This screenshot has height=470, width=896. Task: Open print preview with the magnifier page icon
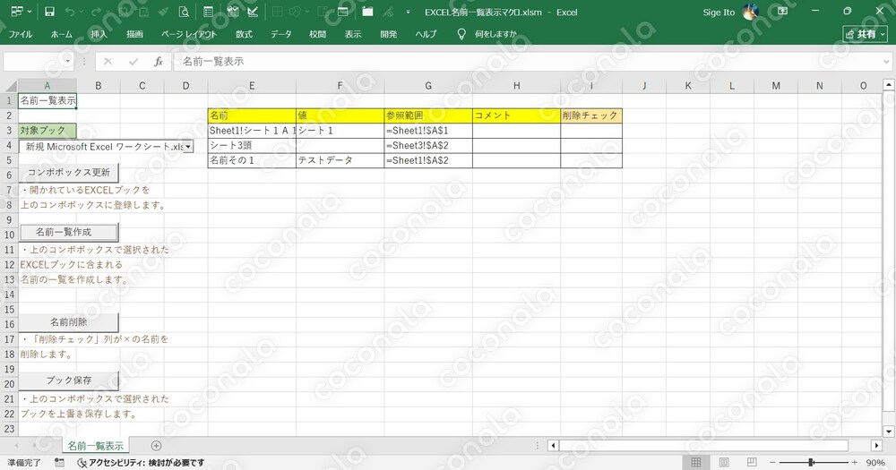coord(184,12)
